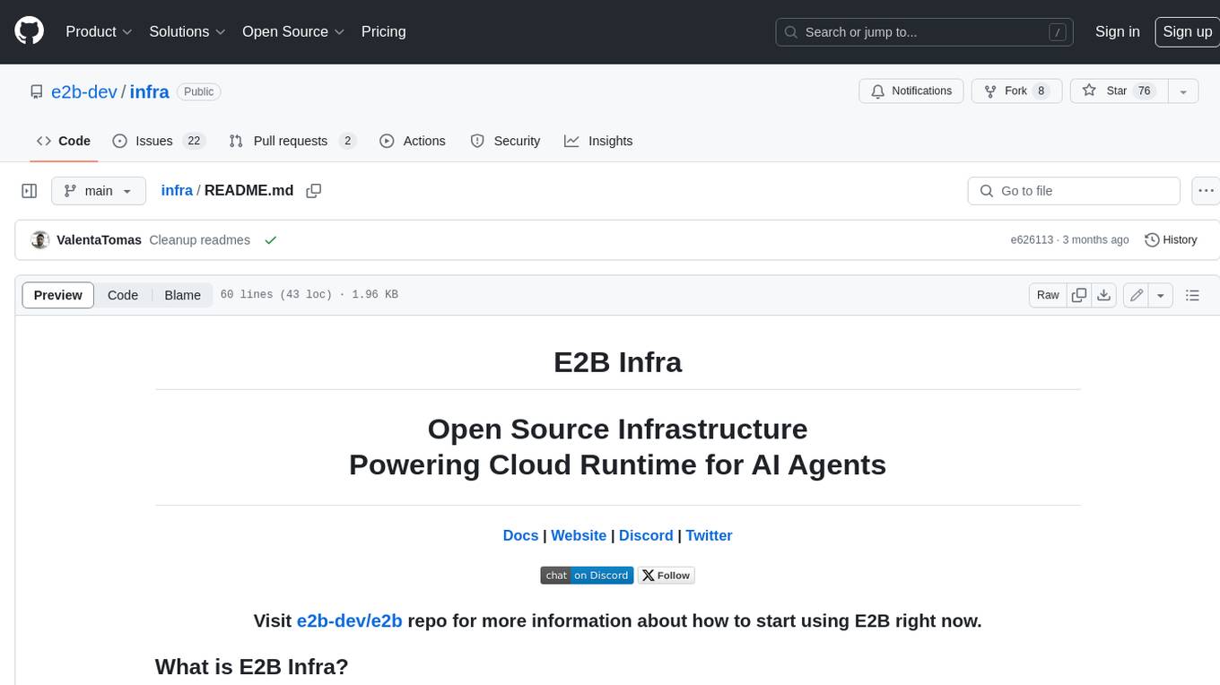The image size is (1220, 685).
Task: Open the Discord text link
Action: [x=646, y=535]
